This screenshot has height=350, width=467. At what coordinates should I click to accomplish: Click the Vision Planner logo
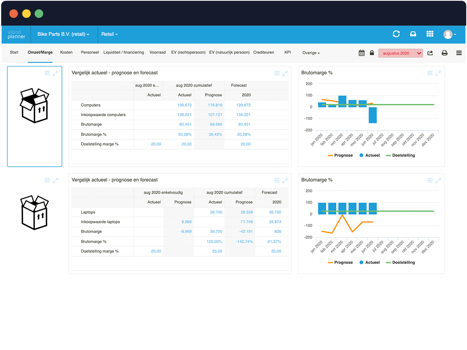16,35
